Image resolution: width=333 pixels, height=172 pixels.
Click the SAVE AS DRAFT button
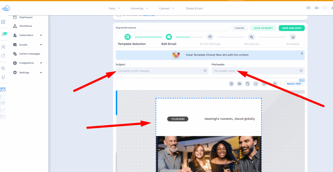click(263, 28)
